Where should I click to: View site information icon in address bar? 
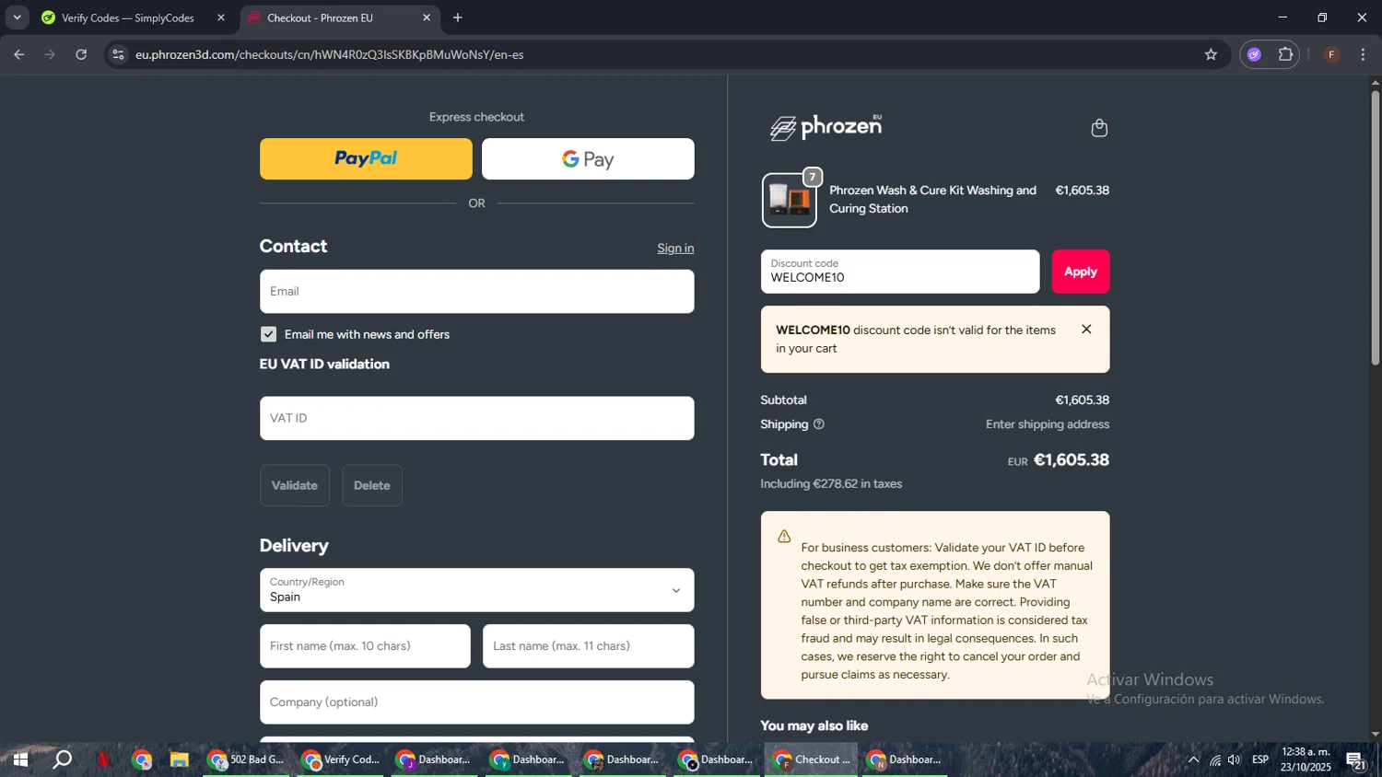[118, 54]
